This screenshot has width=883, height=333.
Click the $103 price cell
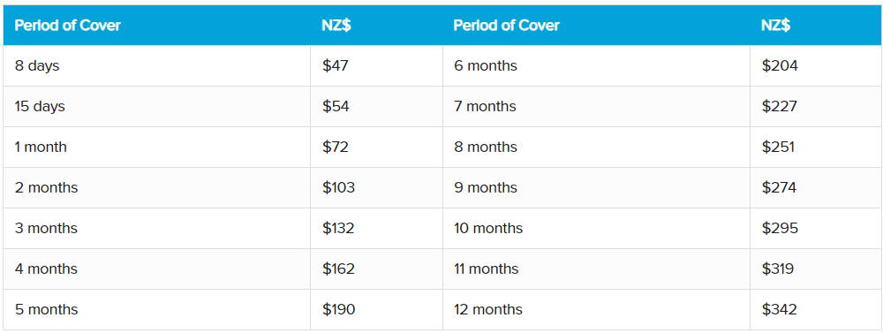point(376,187)
